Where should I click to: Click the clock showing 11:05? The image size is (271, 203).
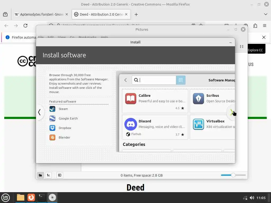pyautogui.click(x=261, y=198)
